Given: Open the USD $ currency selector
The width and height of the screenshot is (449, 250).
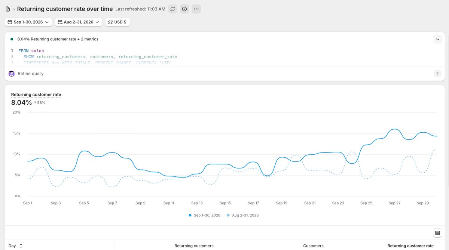Looking at the screenshot, I should [117, 22].
